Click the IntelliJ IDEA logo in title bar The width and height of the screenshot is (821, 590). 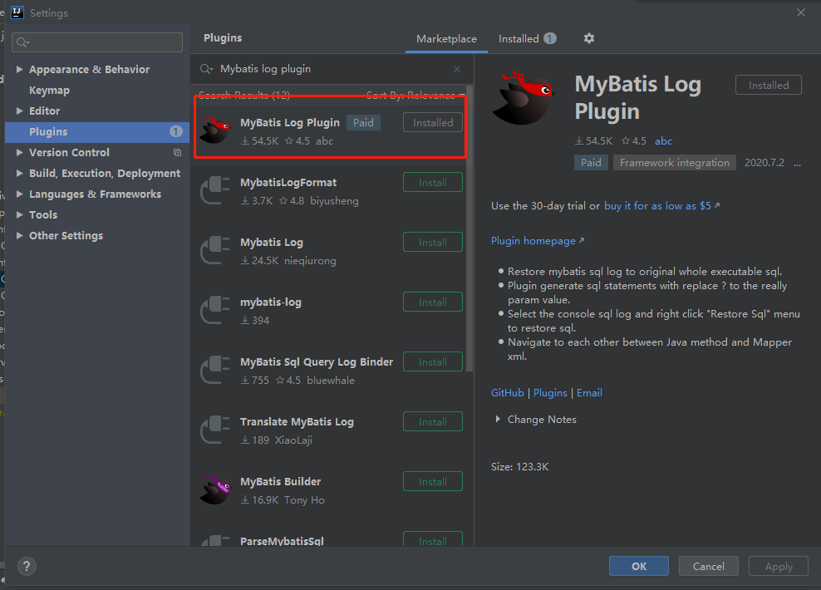(17, 12)
